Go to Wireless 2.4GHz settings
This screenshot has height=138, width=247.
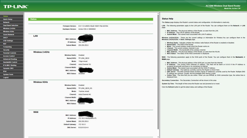[12, 28]
